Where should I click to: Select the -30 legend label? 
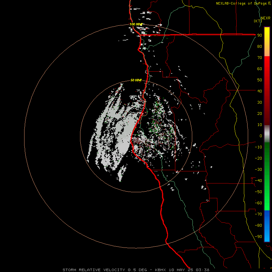click(x=258, y=170)
